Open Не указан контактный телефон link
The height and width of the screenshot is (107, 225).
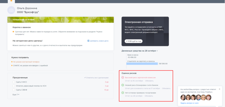pyautogui.click(x=26, y=62)
